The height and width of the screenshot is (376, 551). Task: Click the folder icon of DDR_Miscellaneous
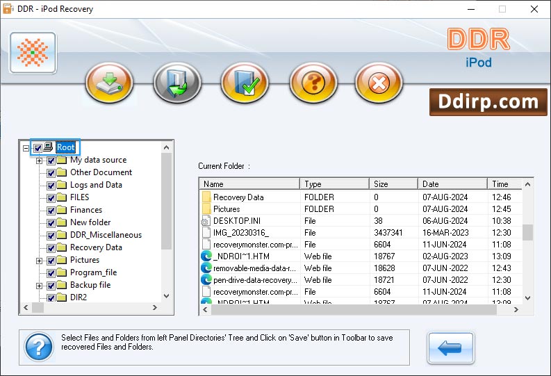(62, 235)
